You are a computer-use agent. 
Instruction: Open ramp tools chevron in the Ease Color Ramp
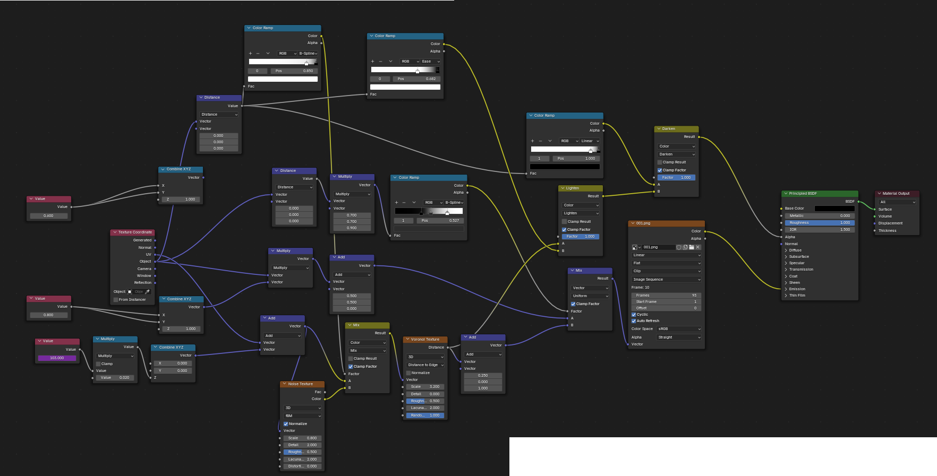pyautogui.click(x=390, y=62)
